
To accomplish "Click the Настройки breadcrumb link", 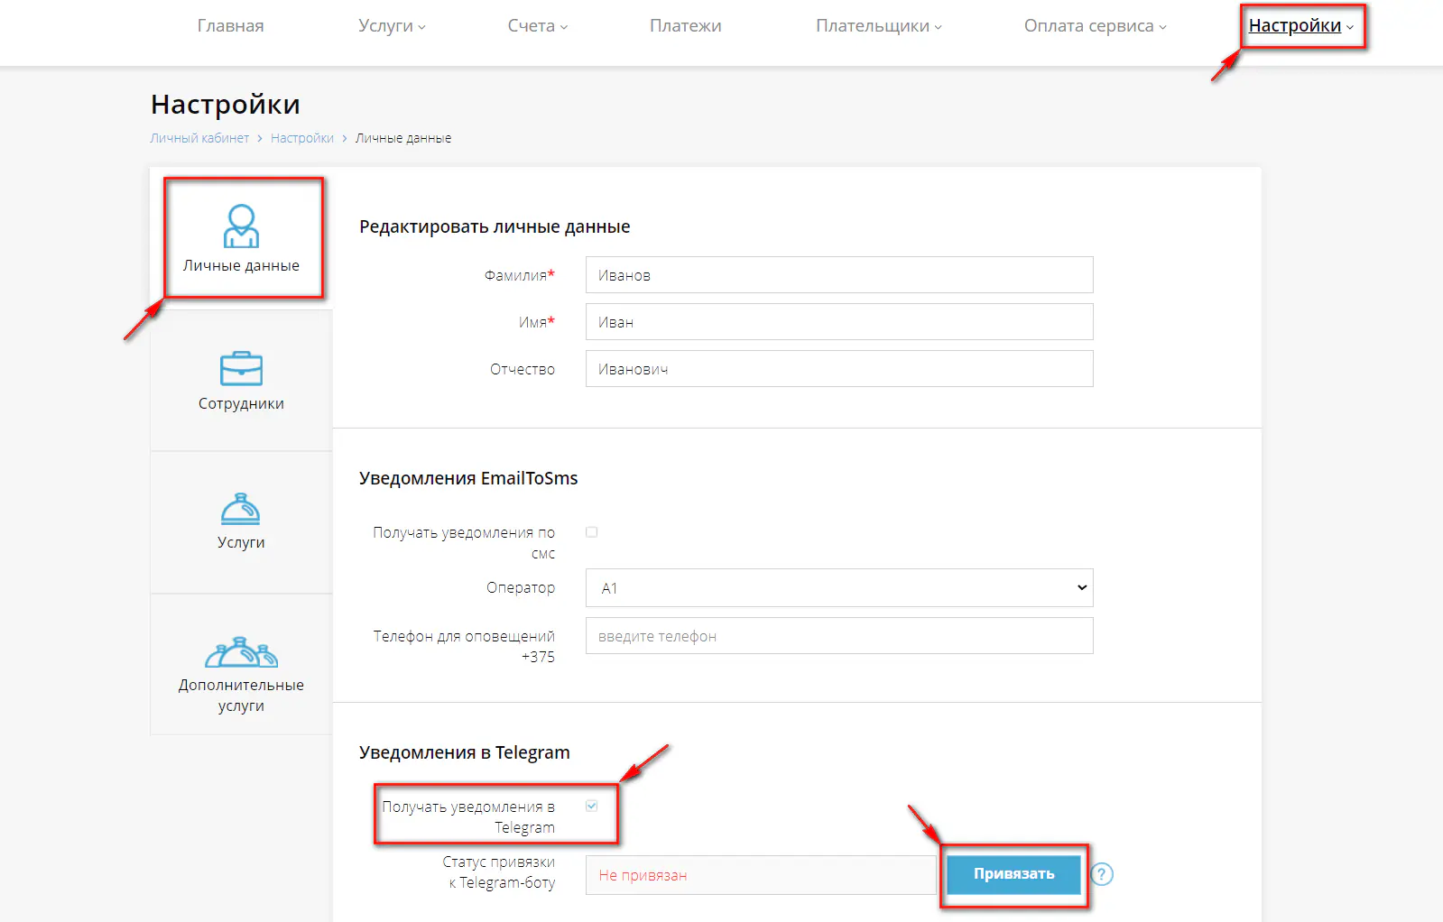I will click(301, 138).
